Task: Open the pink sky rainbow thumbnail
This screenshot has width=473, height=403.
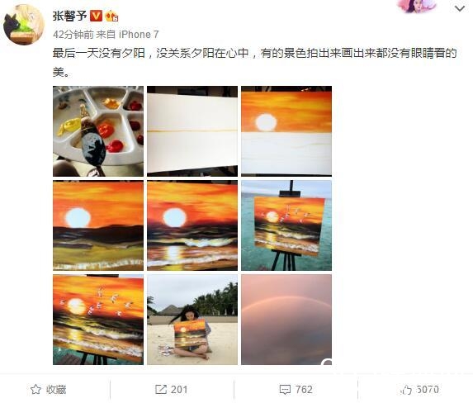Action: pyautogui.click(x=286, y=320)
